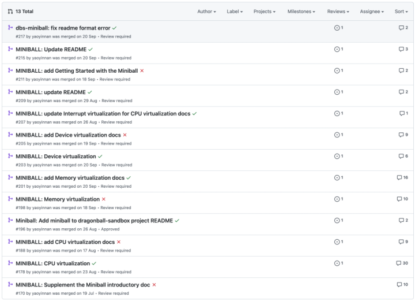The height and width of the screenshot is (301, 415).
Task: Click red X status on Memory virtualization PR #198
Action: point(104,199)
